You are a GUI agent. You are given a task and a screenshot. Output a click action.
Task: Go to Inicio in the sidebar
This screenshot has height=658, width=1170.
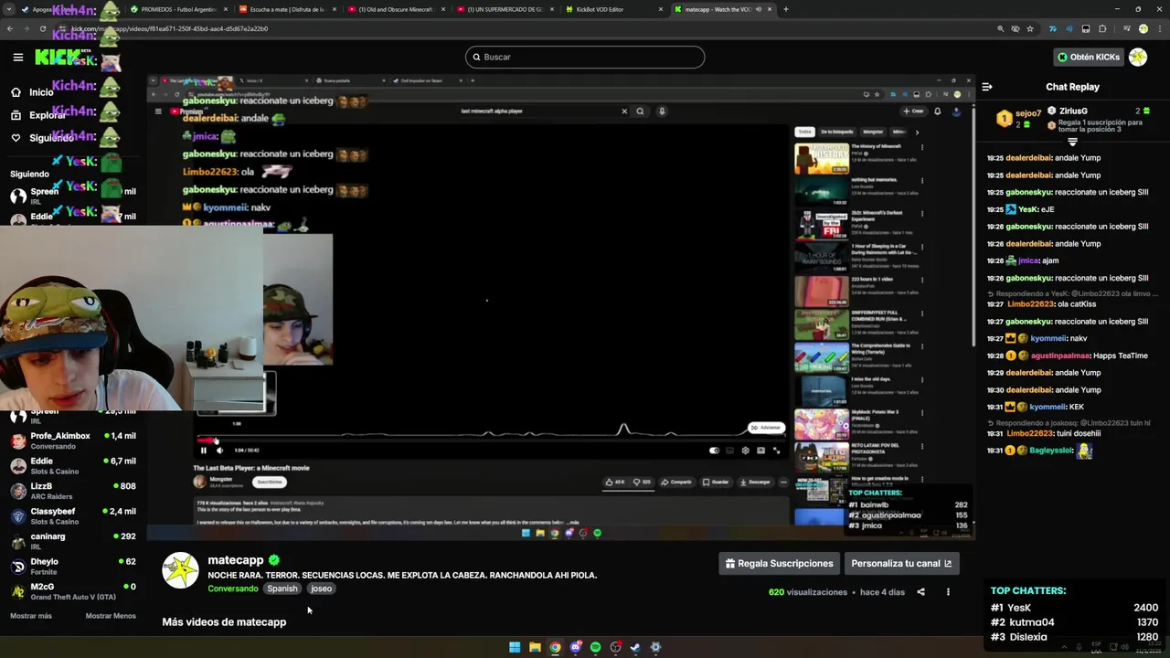pos(32,92)
